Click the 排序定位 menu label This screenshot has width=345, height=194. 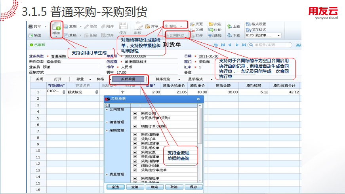pos(163,79)
